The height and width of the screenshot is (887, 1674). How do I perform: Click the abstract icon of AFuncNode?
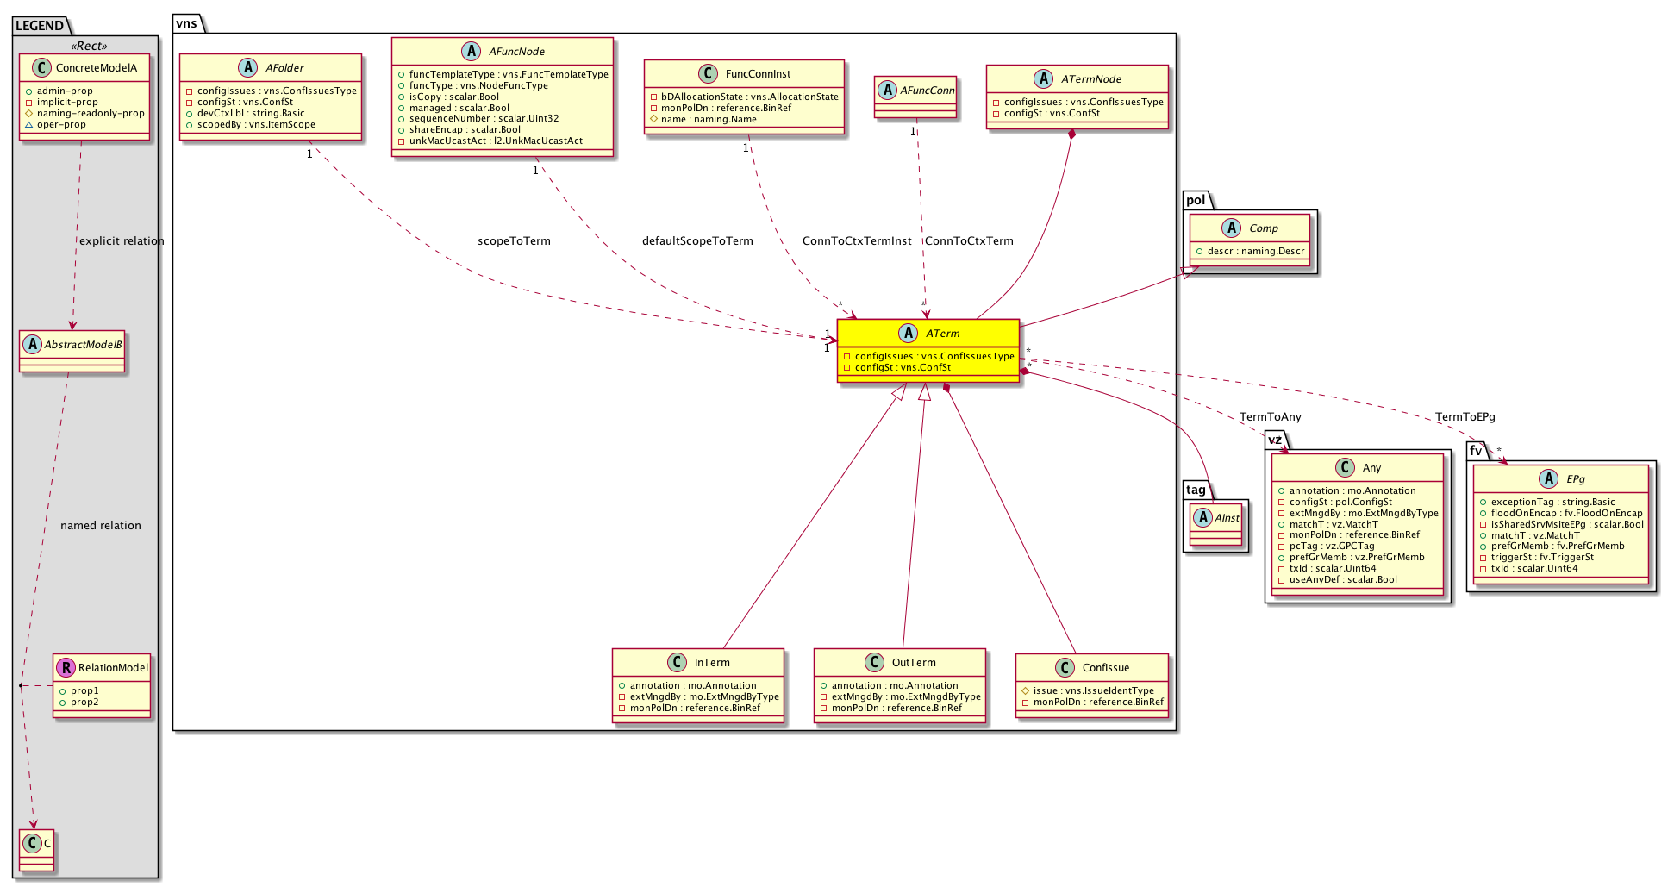[471, 51]
